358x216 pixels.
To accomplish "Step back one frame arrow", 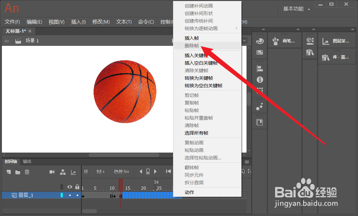I will coord(141,171).
